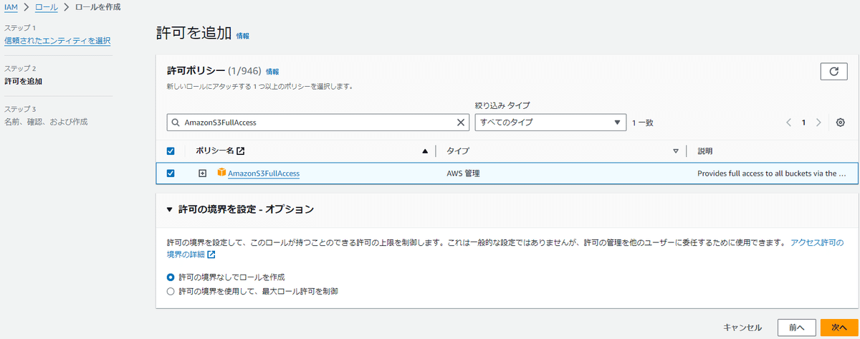
Task: Sort by タイプ column arrow
Action: click(675, 151)
